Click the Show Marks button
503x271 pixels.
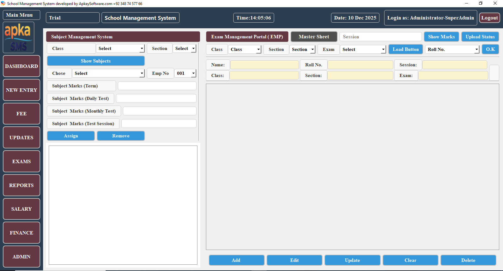[441, 37]
